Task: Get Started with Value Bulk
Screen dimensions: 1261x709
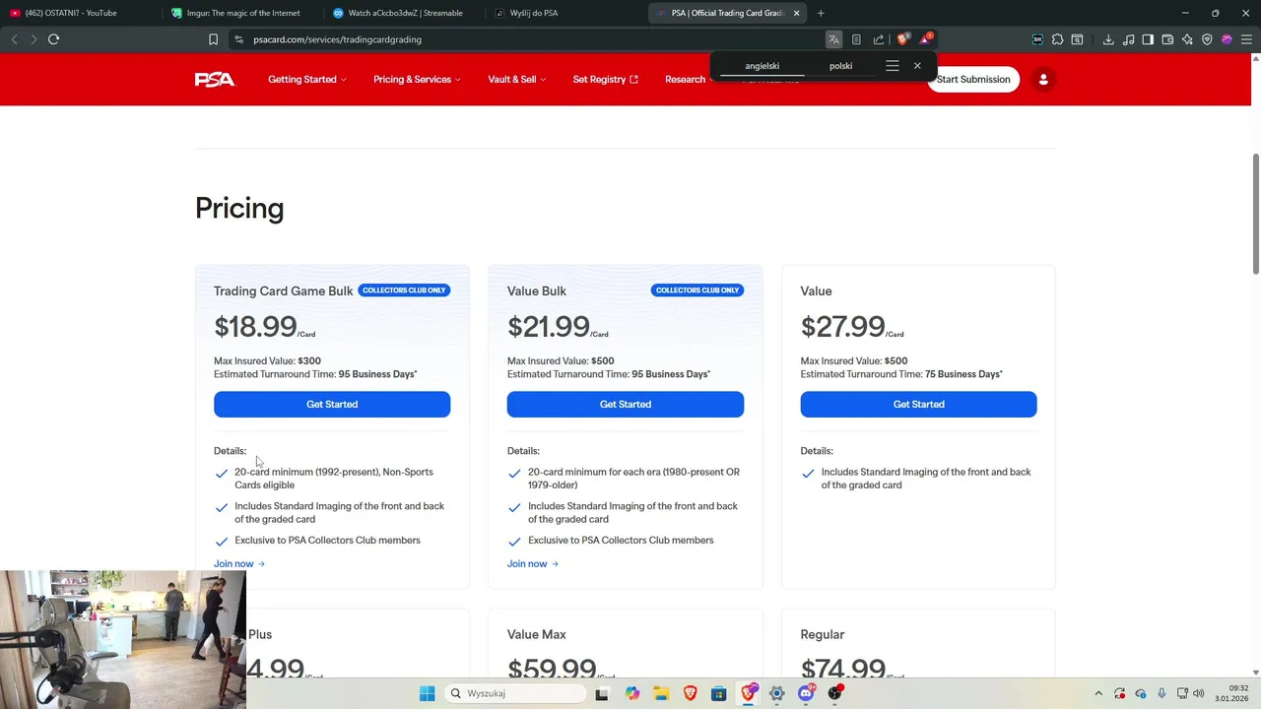Action: point(626,405)
